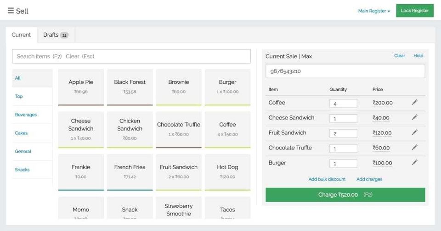
Task: Click edit pencil beside Chocolate Truffle
Action: (x=414, y=148)
